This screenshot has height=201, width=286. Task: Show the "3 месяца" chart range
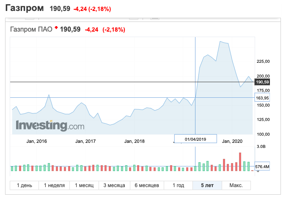click(114, 185)
